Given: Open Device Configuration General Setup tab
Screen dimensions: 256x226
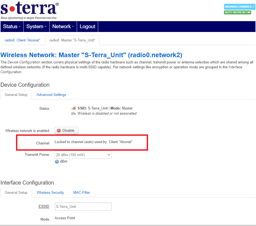Looking at the screenshot, I should pos(16,95).
